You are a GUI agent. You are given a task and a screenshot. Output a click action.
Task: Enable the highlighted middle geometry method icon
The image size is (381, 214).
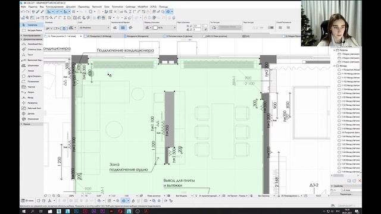coord(123,28)
